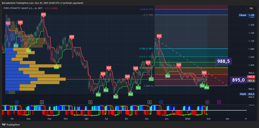Select the 1,5 (1.250) Fibonacci label
This screenshot has width=259, height=128.
click(147, 15)
